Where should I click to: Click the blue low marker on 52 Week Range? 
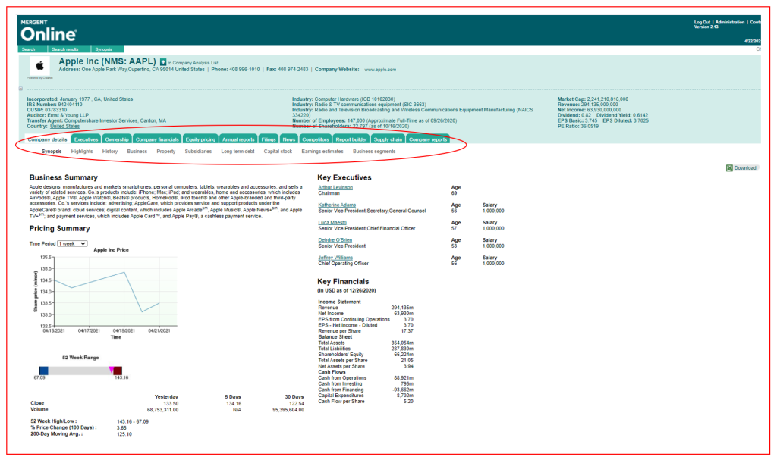43,371
